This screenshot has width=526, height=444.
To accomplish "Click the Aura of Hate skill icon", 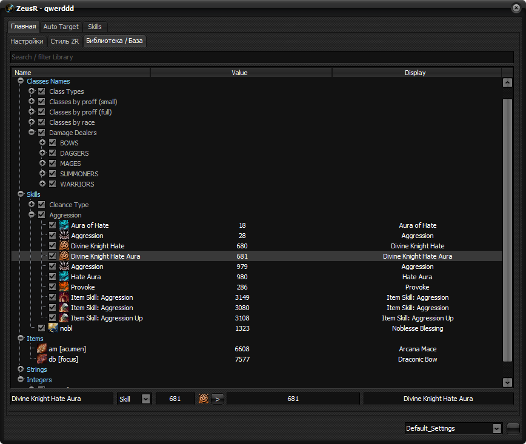I will [64, 225].
